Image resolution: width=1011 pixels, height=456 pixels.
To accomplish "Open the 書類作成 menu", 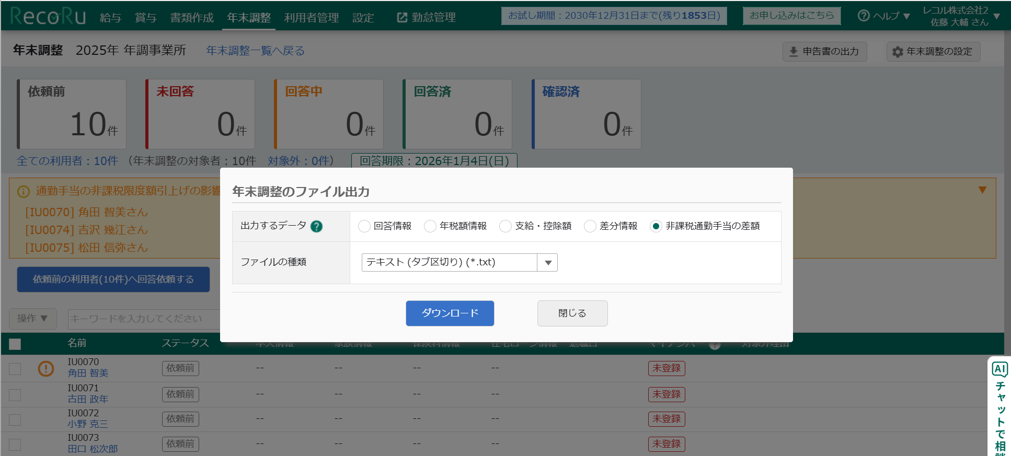I will pos(192,18).
